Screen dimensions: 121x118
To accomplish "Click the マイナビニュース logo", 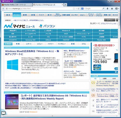I will coord(19,26).
